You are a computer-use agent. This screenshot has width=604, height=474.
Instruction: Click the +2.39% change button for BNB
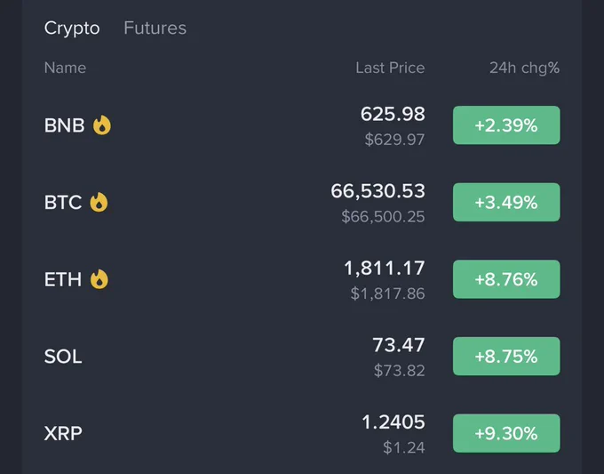[x=506, y=125]
